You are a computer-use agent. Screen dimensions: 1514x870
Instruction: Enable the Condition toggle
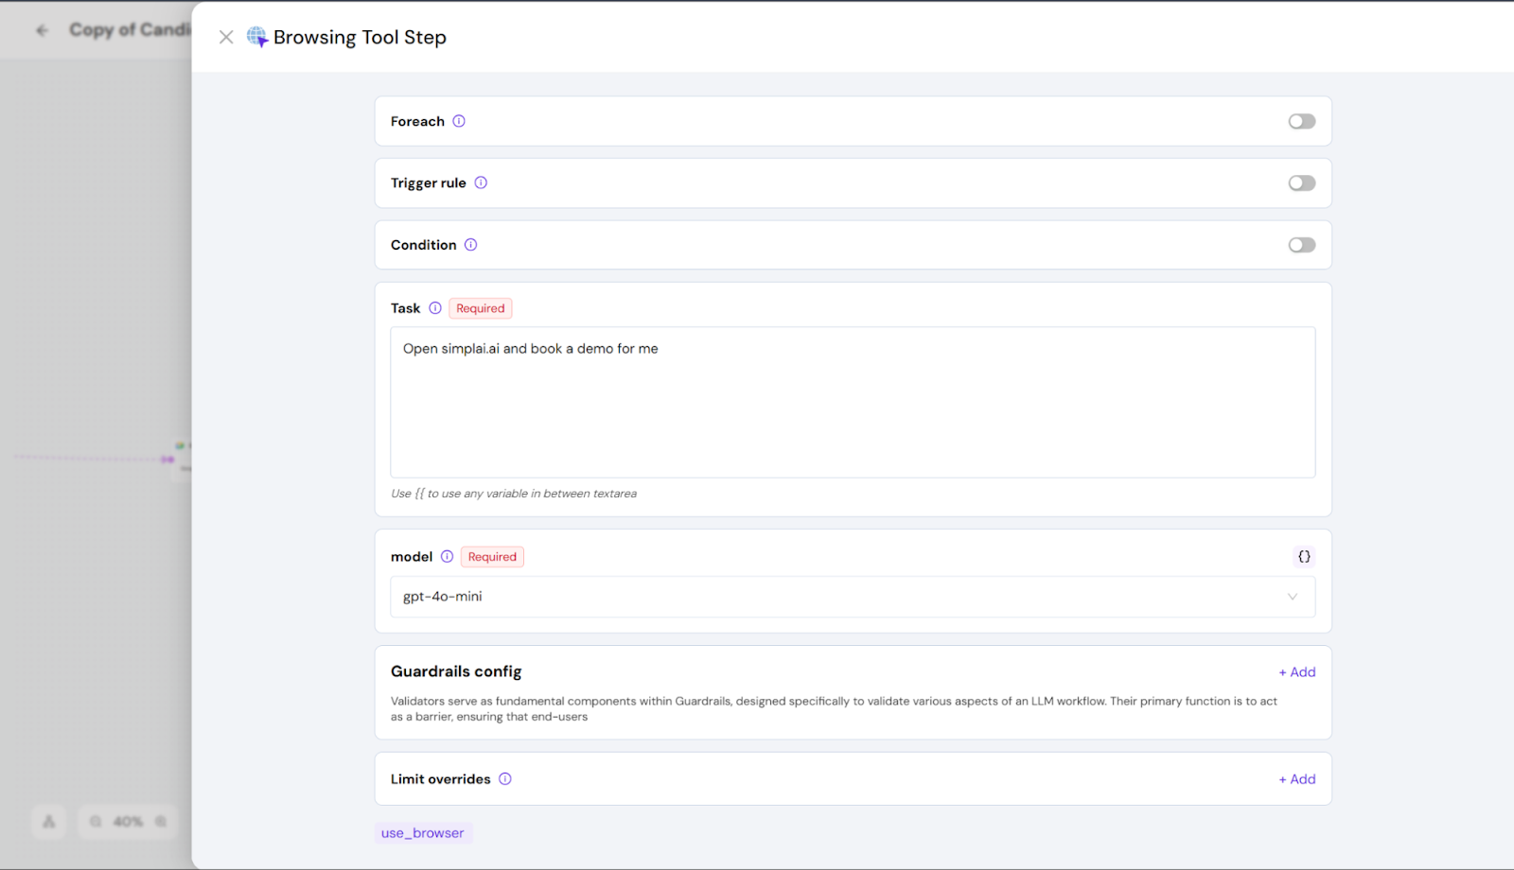pos(1302,245)
